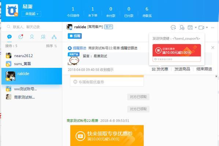Click the 2018-04-08 09:40:58 收到提示 timestamp
219x146 pixels.
coord(91,70)
